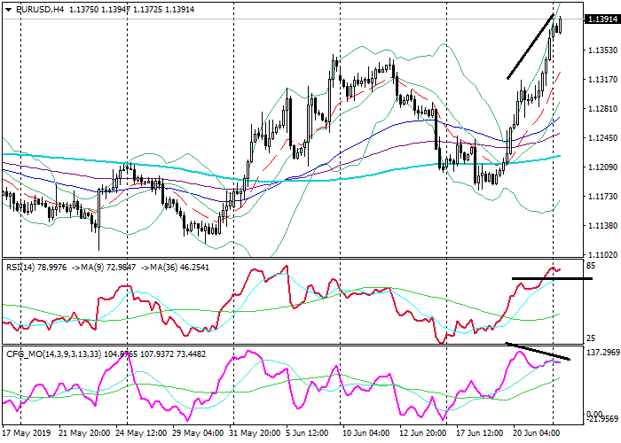The height and width of the screenshot is (443, 621).
Task: Click the RSI level 85 label
Action: click(590, 266)
